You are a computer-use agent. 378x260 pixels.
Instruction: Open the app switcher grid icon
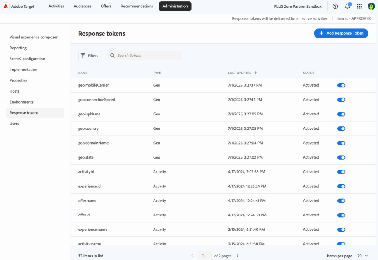(x=359, y=6)
